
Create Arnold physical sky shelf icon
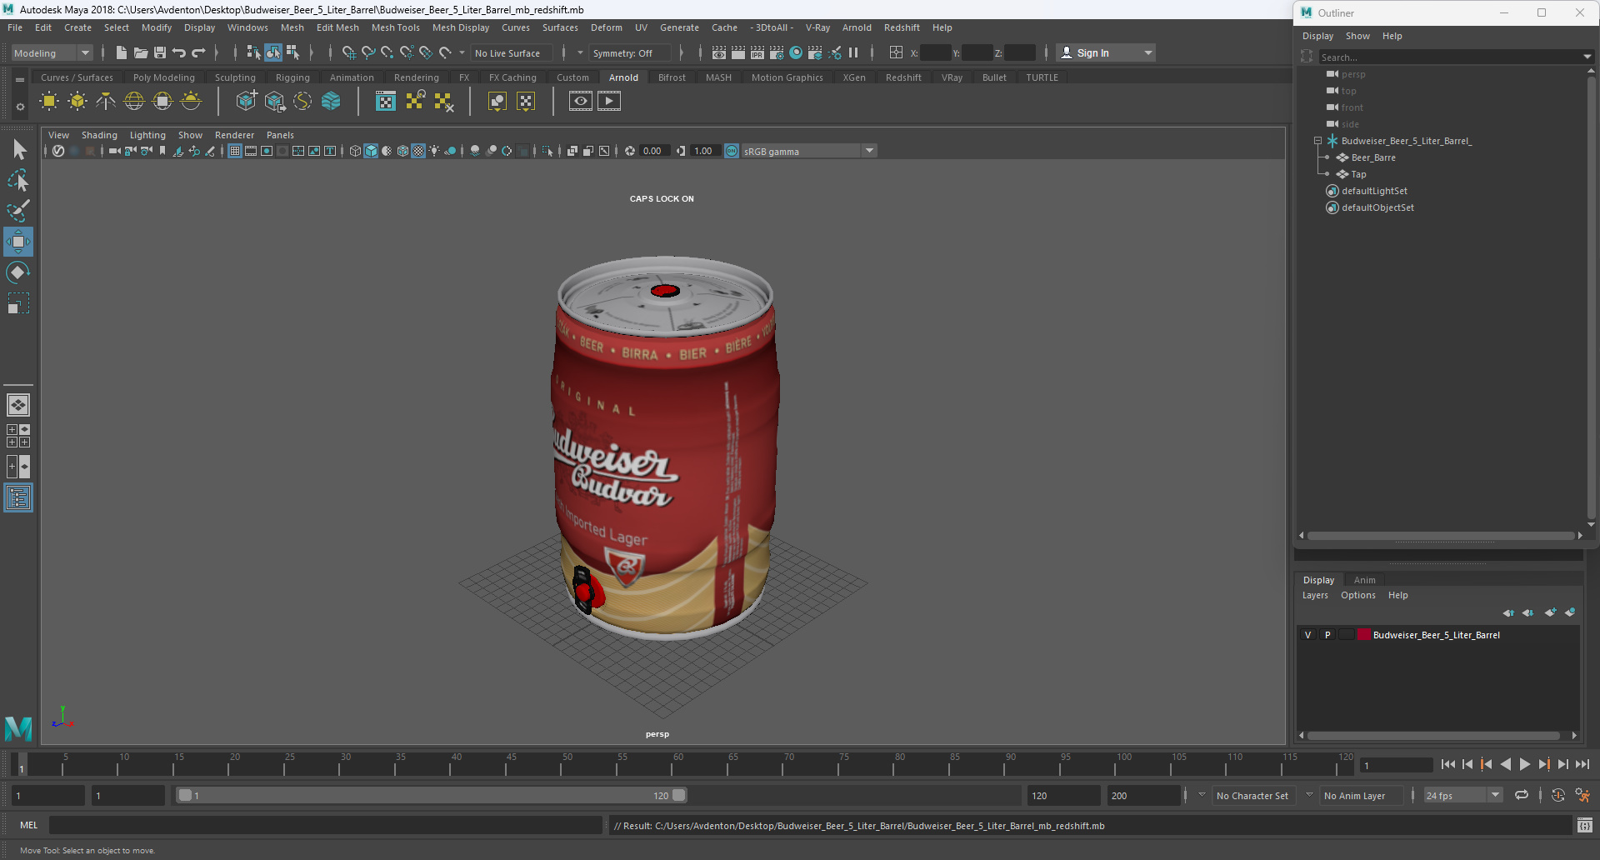191,102
